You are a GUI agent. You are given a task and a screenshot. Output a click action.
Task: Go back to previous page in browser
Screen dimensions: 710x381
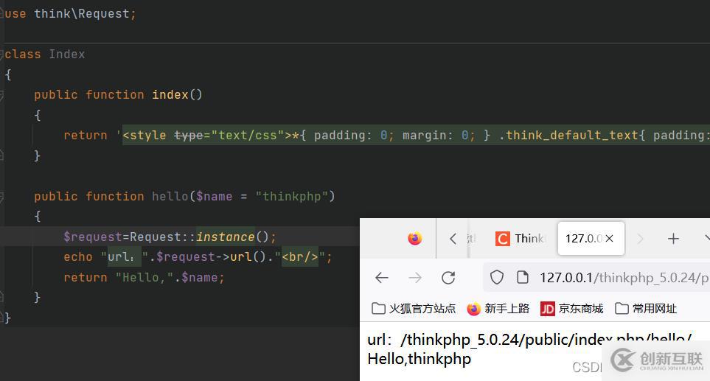click(382, 277)
